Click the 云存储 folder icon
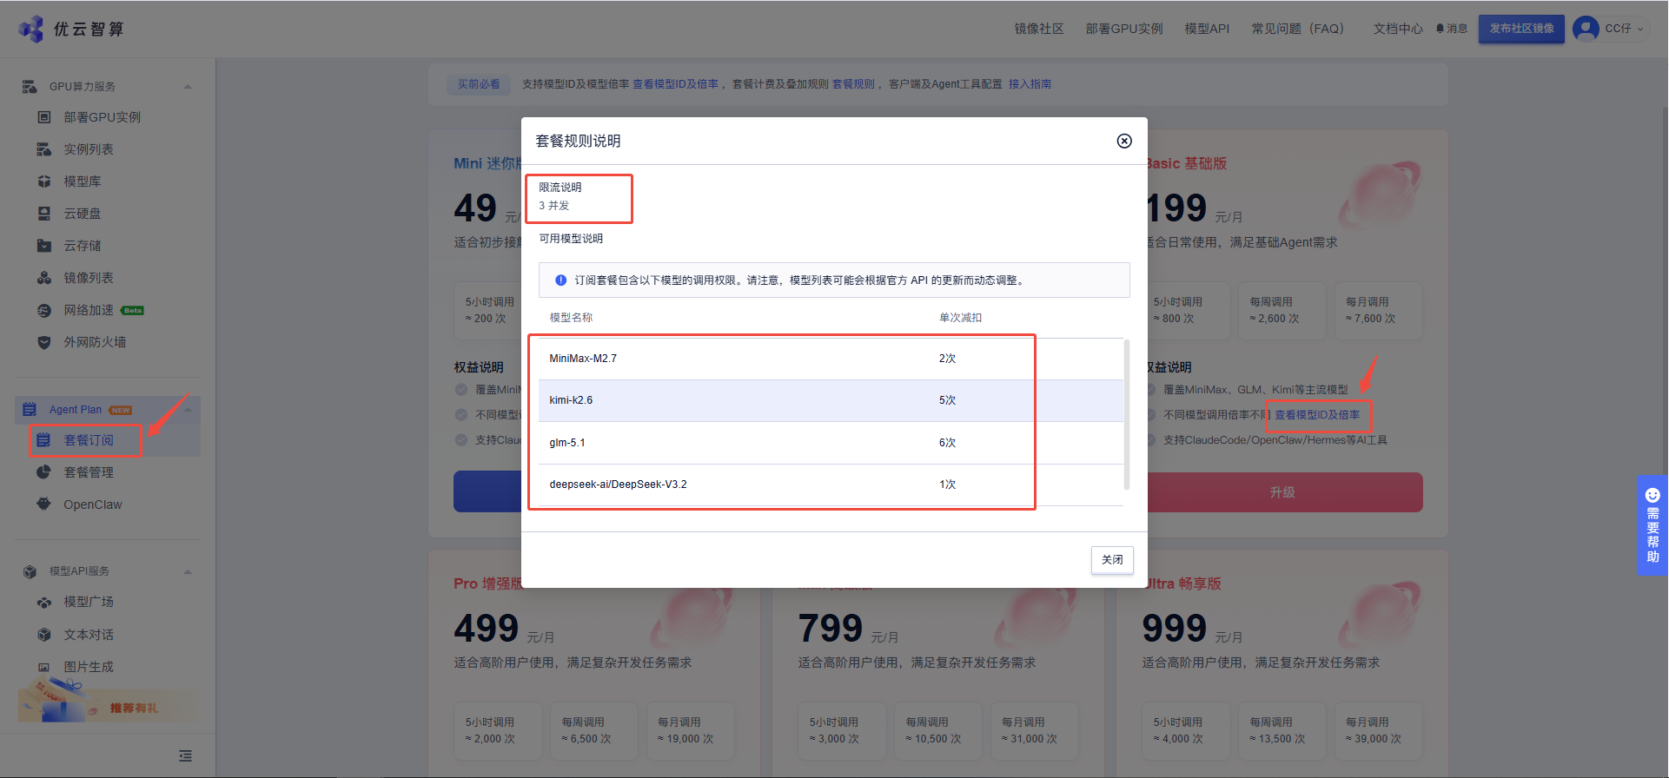 tap(44, 246)
